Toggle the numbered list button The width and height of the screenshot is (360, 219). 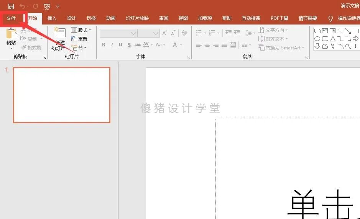(212, 33)
